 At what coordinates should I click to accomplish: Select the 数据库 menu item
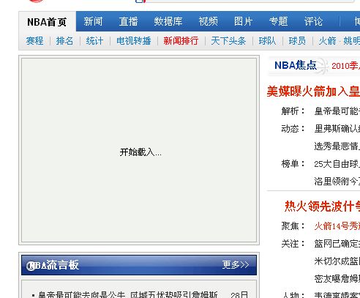click(168, 21)
